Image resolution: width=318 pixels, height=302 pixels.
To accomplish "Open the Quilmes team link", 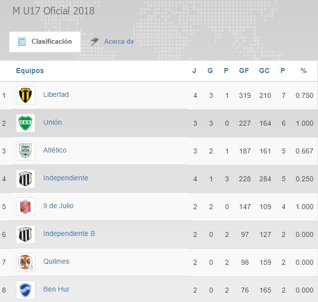I will (56, 261).
